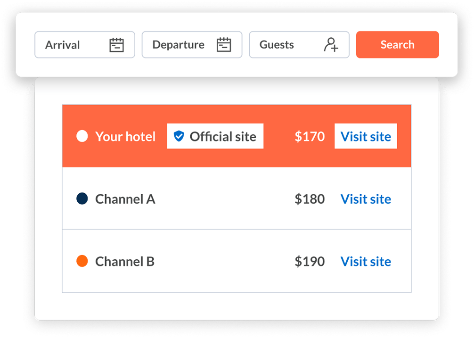Screen dimensions: 474x338
Task: Click the add guest person icon
Action: point(331,45)
